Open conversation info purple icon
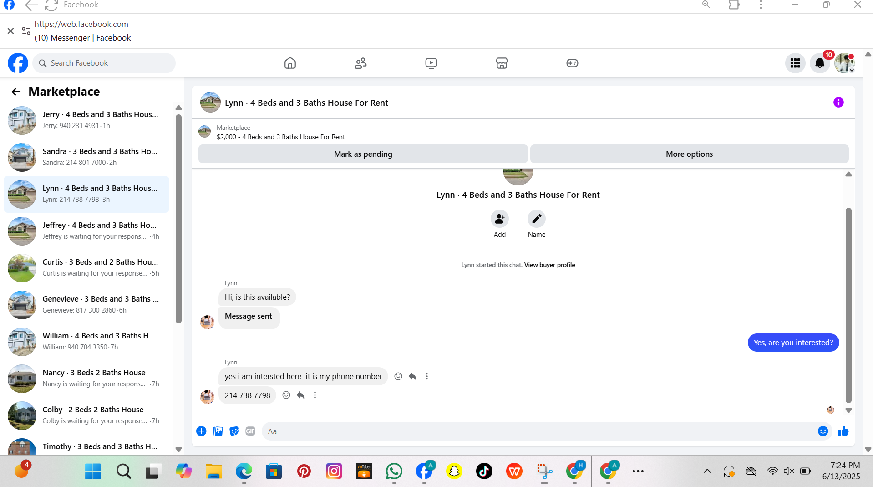This screenshot has width=873, height=487. click(838, 103)
